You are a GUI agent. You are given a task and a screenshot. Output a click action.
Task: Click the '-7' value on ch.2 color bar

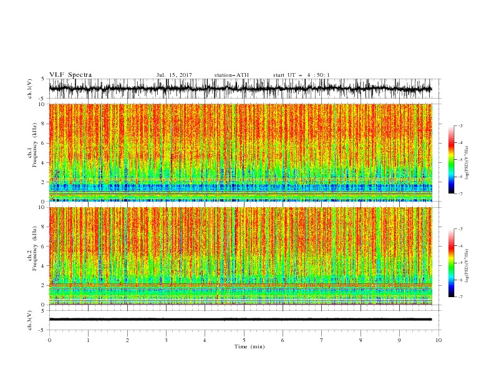tap(460, 297)
